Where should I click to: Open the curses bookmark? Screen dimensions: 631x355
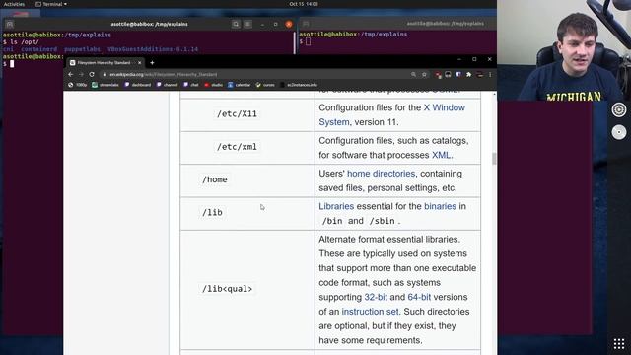pyautogui.click(x=265, y=85)
